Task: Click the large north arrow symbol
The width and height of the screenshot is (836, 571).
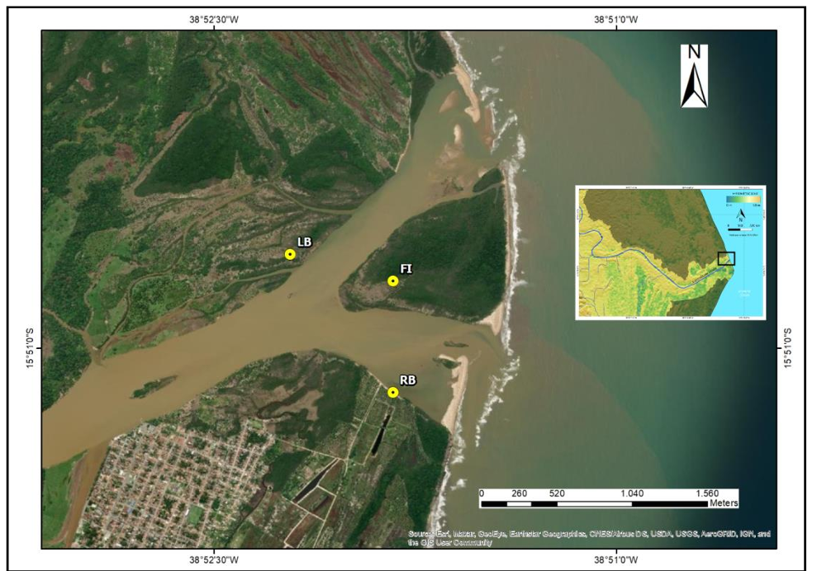Action: pos(694,84)
